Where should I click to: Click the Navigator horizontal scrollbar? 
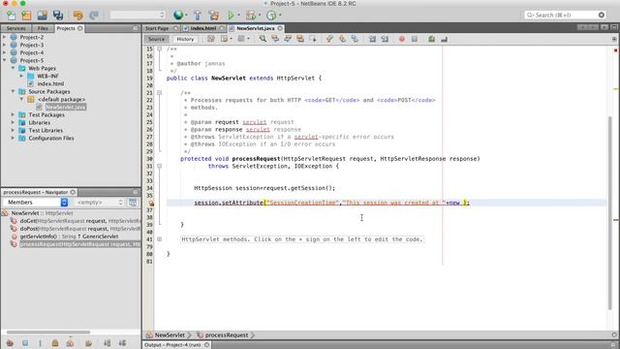(48, 333)
